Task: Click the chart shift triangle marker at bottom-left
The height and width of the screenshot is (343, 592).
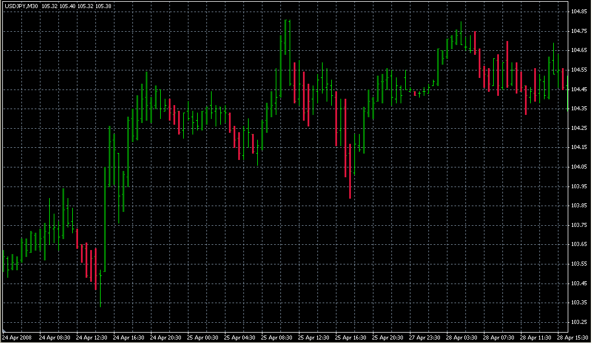Action: pos(4,330)
